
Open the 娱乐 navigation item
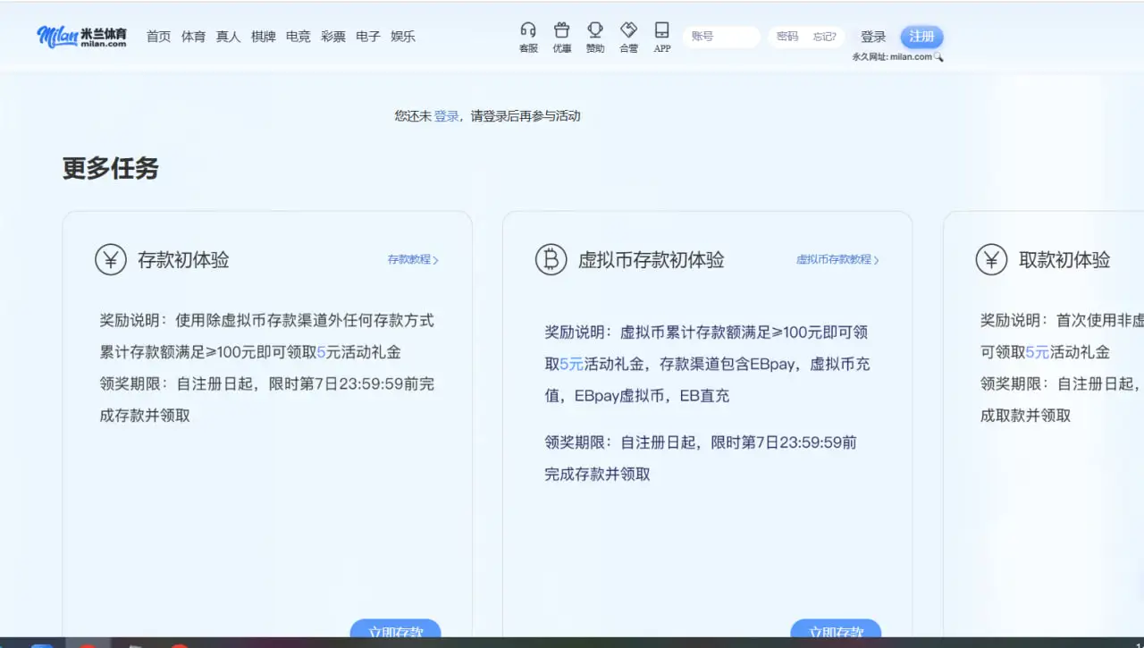[402, 37]
